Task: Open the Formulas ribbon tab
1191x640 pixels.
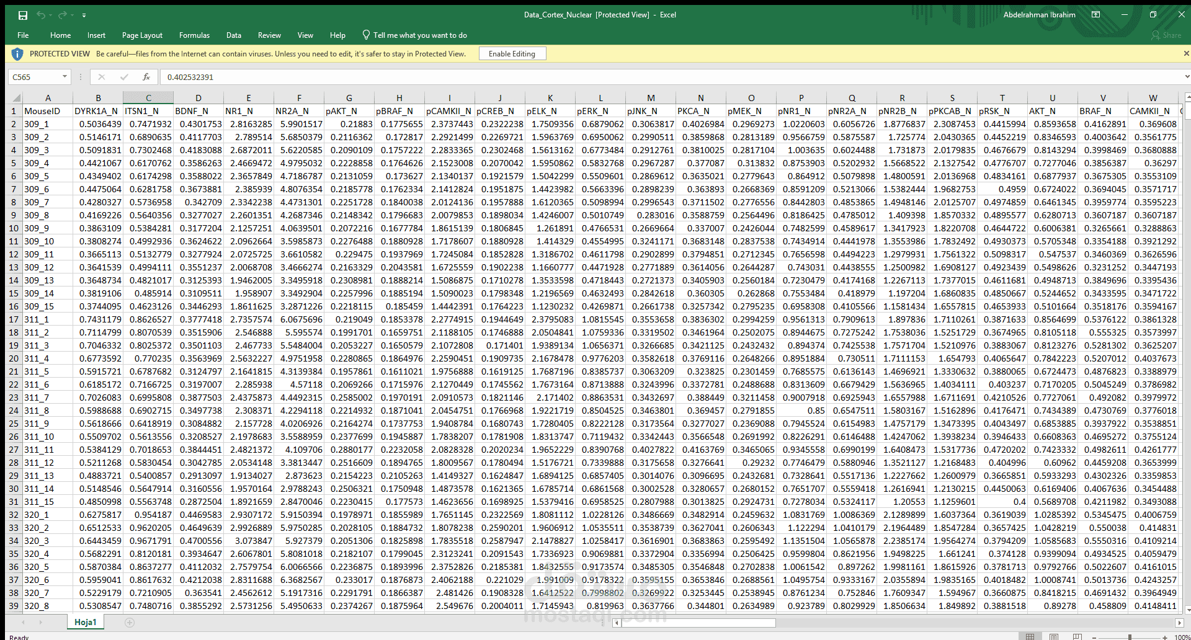Action: click(x=194, y=35)
